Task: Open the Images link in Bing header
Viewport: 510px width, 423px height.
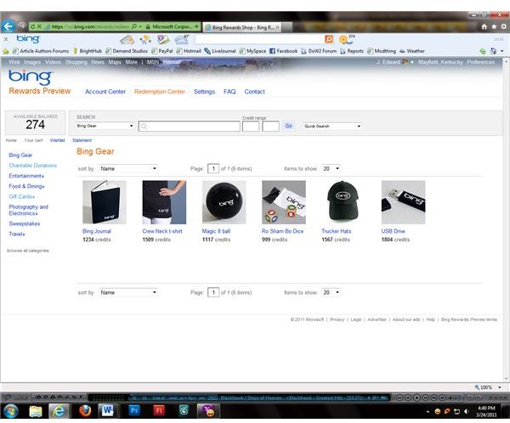Action: 32,62
